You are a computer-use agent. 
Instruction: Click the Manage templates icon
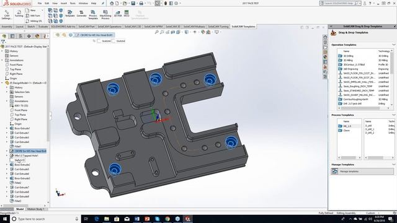335,171
